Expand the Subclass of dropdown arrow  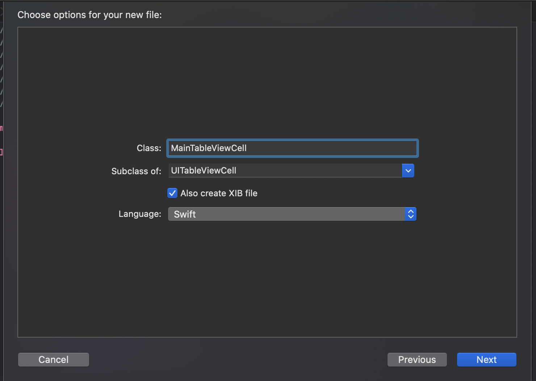(408, 171)
